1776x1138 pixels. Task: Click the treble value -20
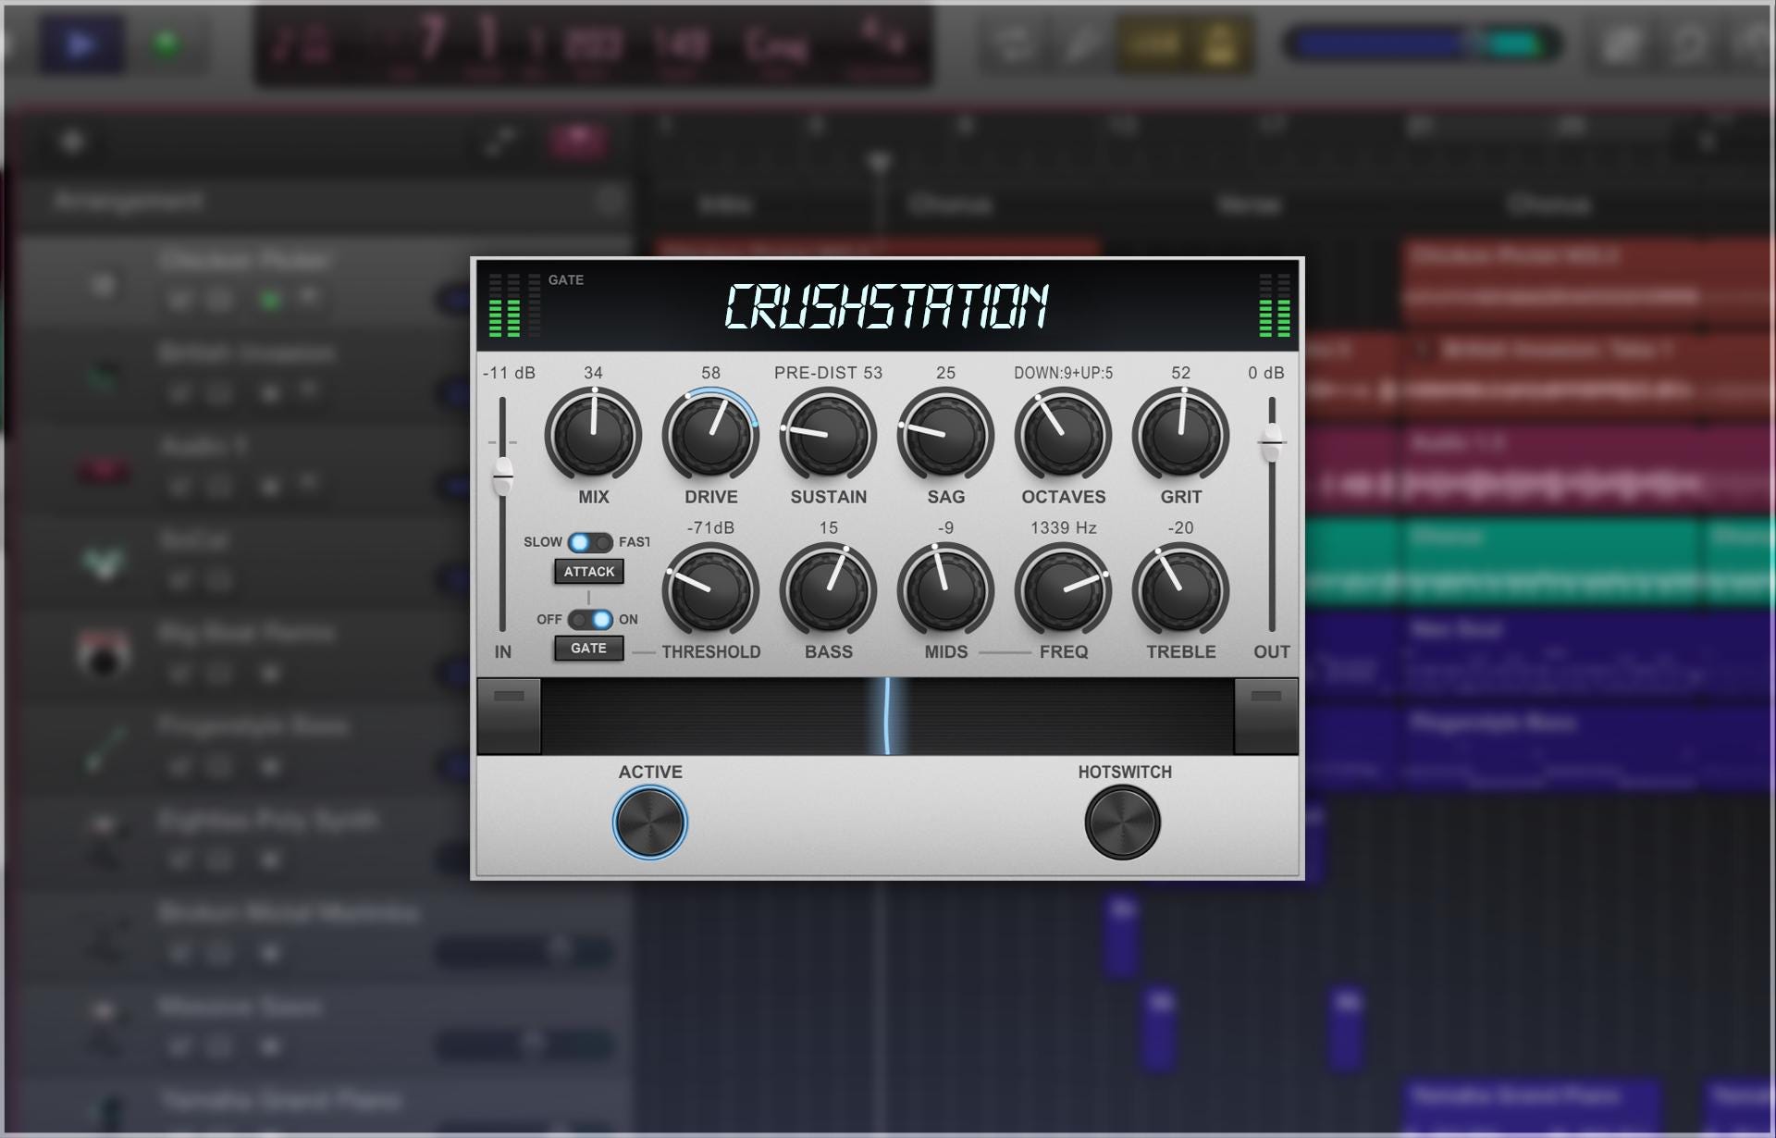[x=1180, y=528]
